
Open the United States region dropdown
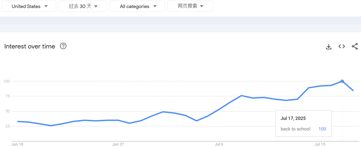[x=29, y=6]
